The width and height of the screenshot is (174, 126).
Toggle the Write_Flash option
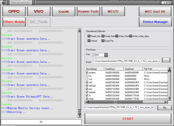click(117, 36)
